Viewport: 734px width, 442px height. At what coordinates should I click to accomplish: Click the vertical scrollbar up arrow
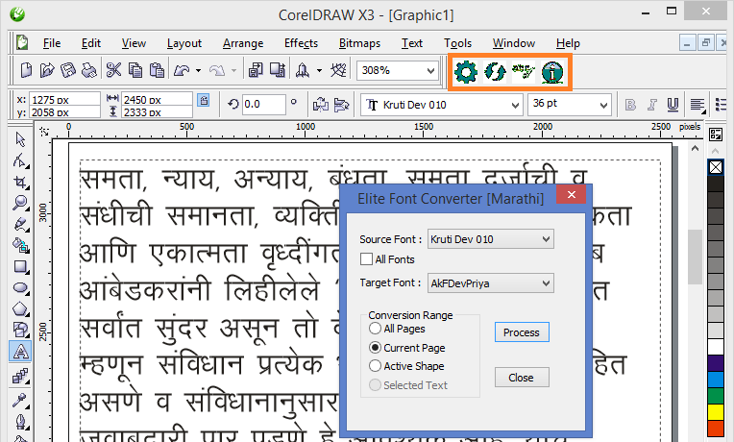pyautogui.click(x=696, y=148)
